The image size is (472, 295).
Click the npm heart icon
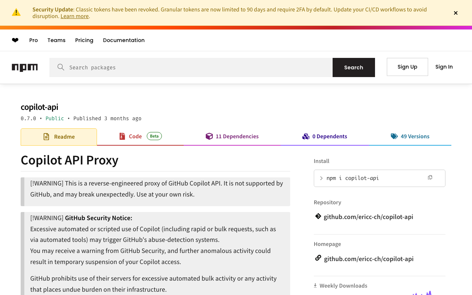pyautogui.click(x=15, y=40)
